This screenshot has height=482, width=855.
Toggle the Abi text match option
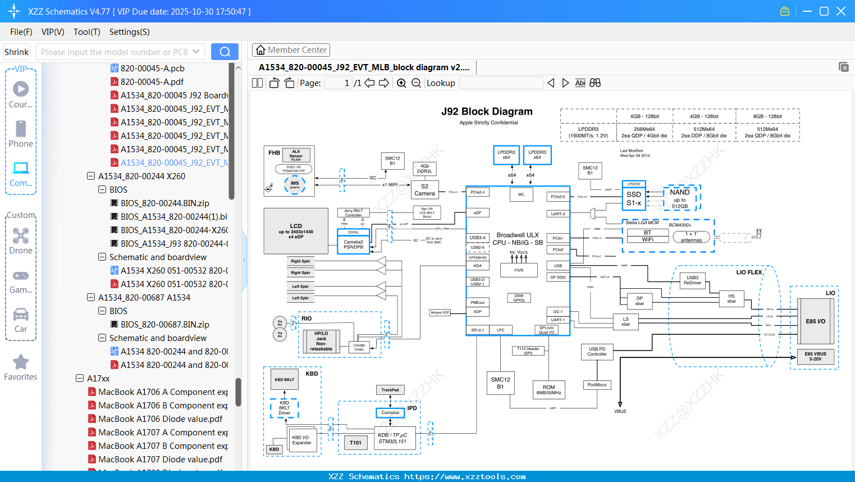(580, 83)
